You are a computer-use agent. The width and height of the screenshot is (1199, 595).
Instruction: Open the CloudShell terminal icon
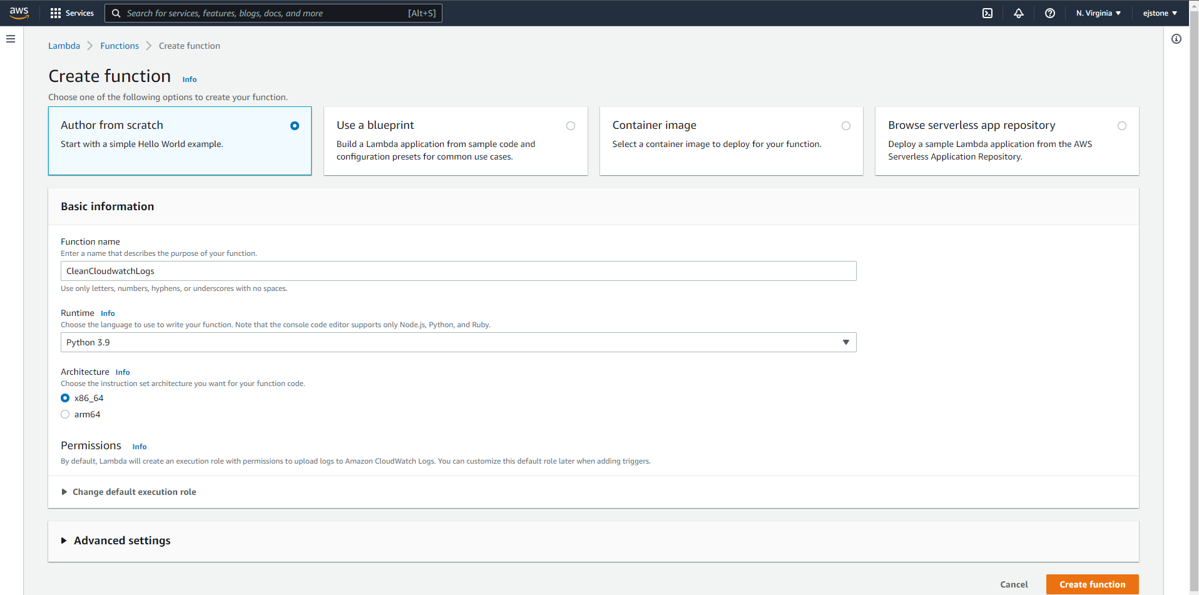tap(987, 13)
